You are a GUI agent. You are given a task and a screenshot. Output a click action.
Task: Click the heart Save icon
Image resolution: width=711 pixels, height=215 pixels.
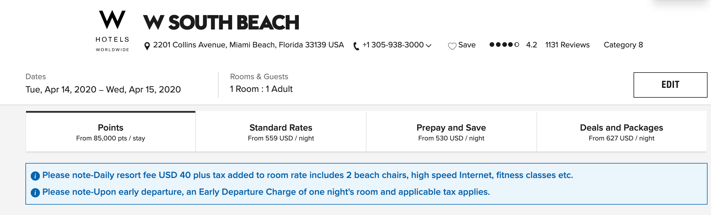452,46
